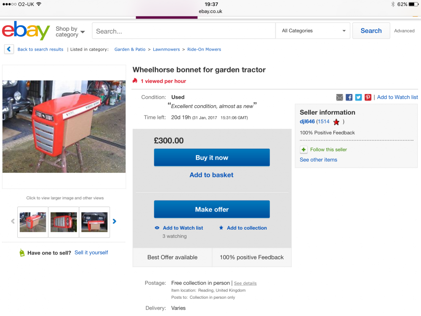Expand All Categories combo box
This screenshot has width=421, height=316.
[313, 31]
